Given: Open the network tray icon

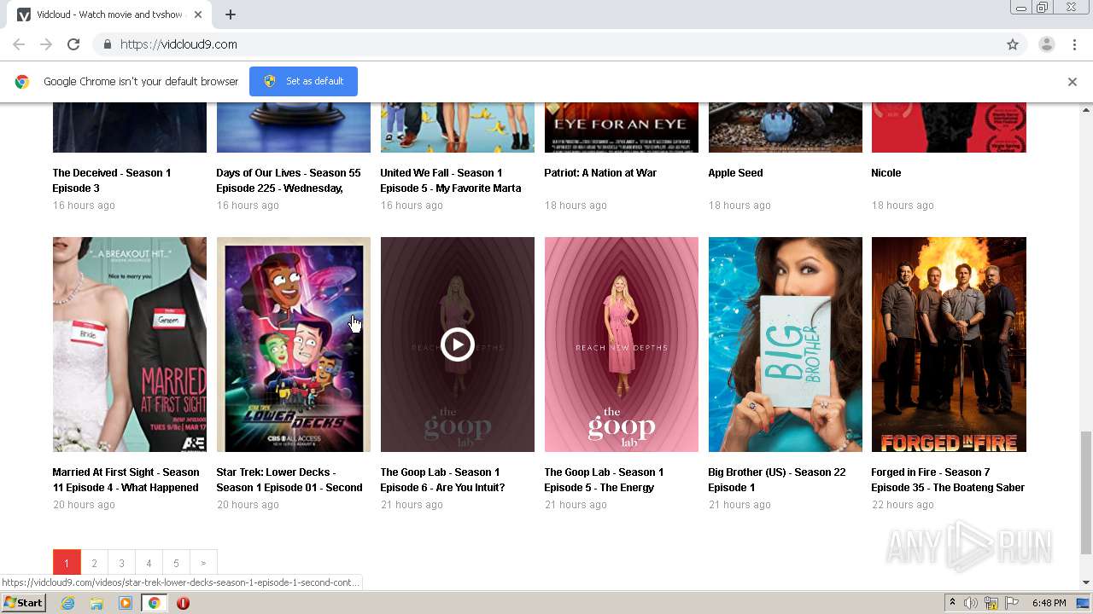Looking at the screenshot, I should (x=991, y=603).
